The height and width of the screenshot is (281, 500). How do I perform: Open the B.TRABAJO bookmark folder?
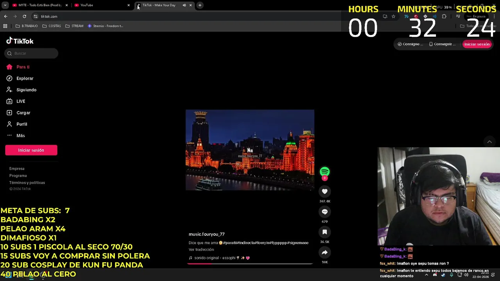pos(27,26)
